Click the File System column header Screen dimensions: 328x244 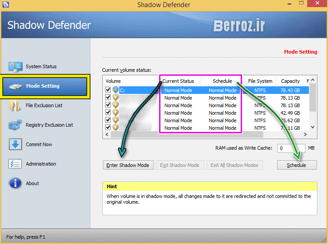click(x=260, y=81)
